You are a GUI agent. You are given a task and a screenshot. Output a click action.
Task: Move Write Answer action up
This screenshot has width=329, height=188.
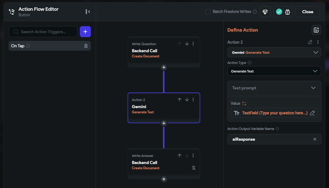click(x=180, y=155)
